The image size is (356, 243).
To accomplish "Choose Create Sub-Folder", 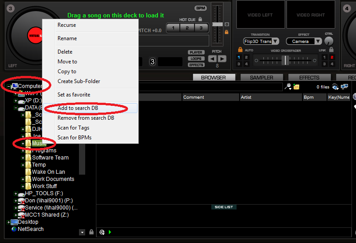I will [91, 81].
